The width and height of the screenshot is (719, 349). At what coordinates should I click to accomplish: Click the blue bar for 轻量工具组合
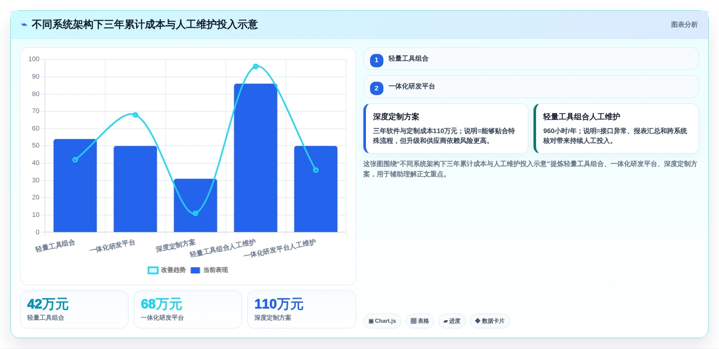click(75, 186)
